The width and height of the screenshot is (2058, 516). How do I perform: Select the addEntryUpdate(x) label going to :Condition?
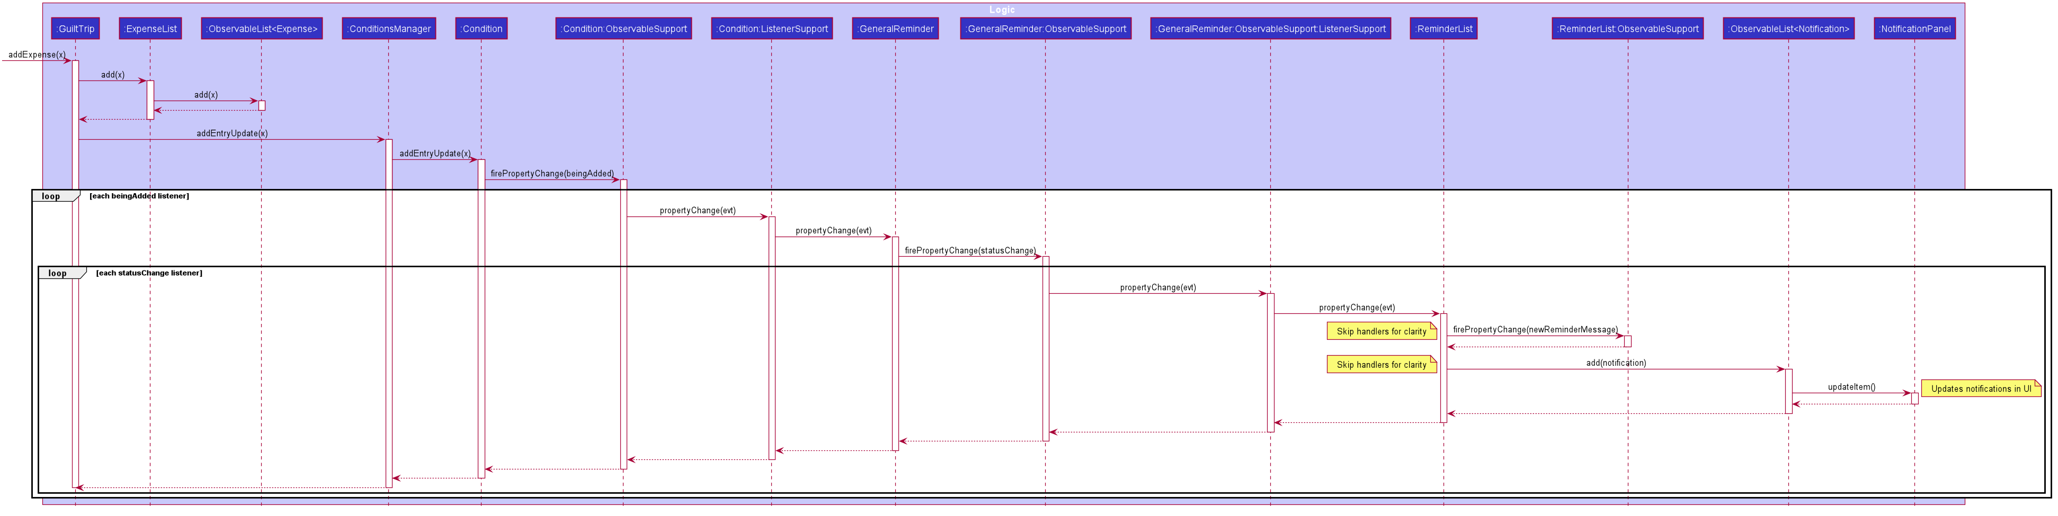click(434, 153)
